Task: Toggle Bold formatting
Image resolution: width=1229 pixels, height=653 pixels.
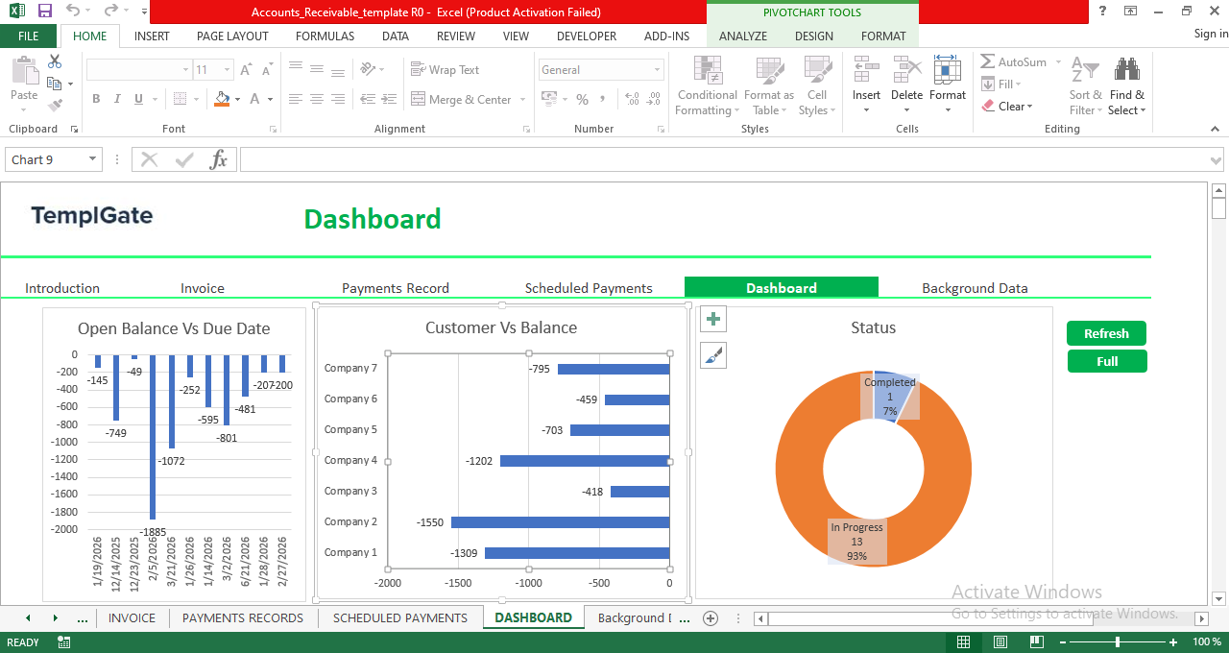Action: point(96,99)
